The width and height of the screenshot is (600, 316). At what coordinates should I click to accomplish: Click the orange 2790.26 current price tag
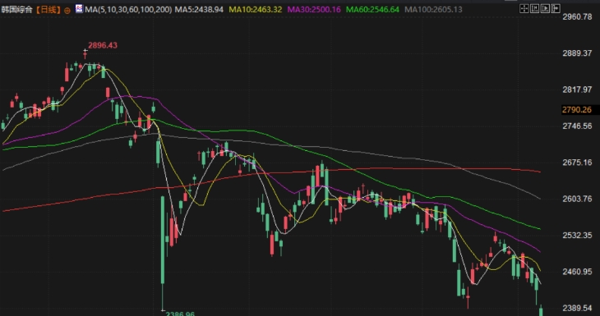[577, 110]
